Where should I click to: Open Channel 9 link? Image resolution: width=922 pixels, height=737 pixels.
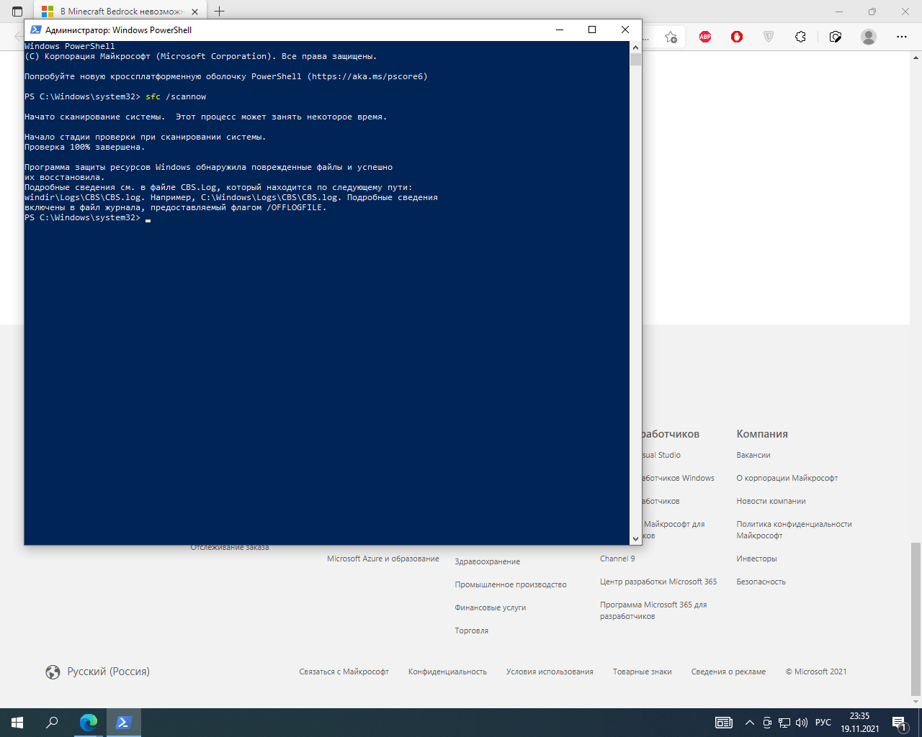617,559
